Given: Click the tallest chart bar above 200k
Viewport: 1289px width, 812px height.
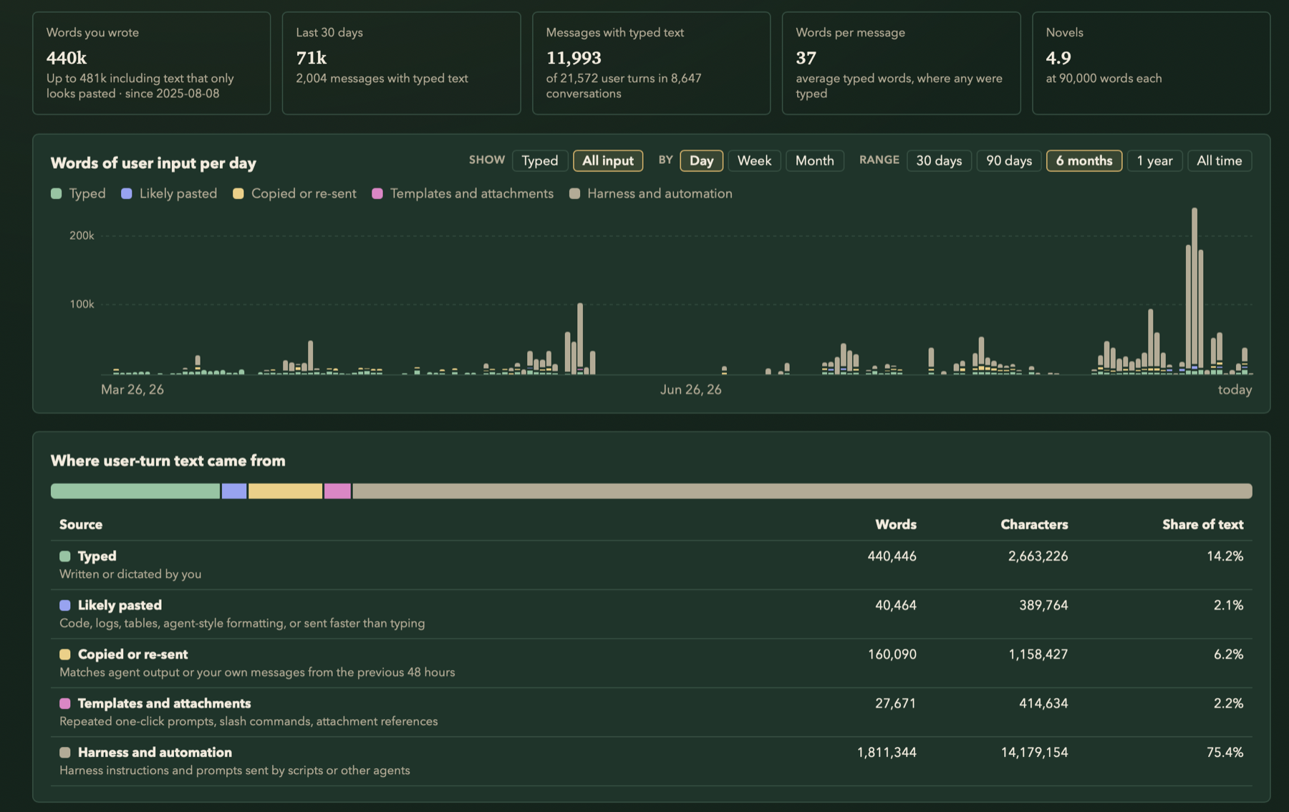Looking at the screenshot, I should pos(1194,291).
